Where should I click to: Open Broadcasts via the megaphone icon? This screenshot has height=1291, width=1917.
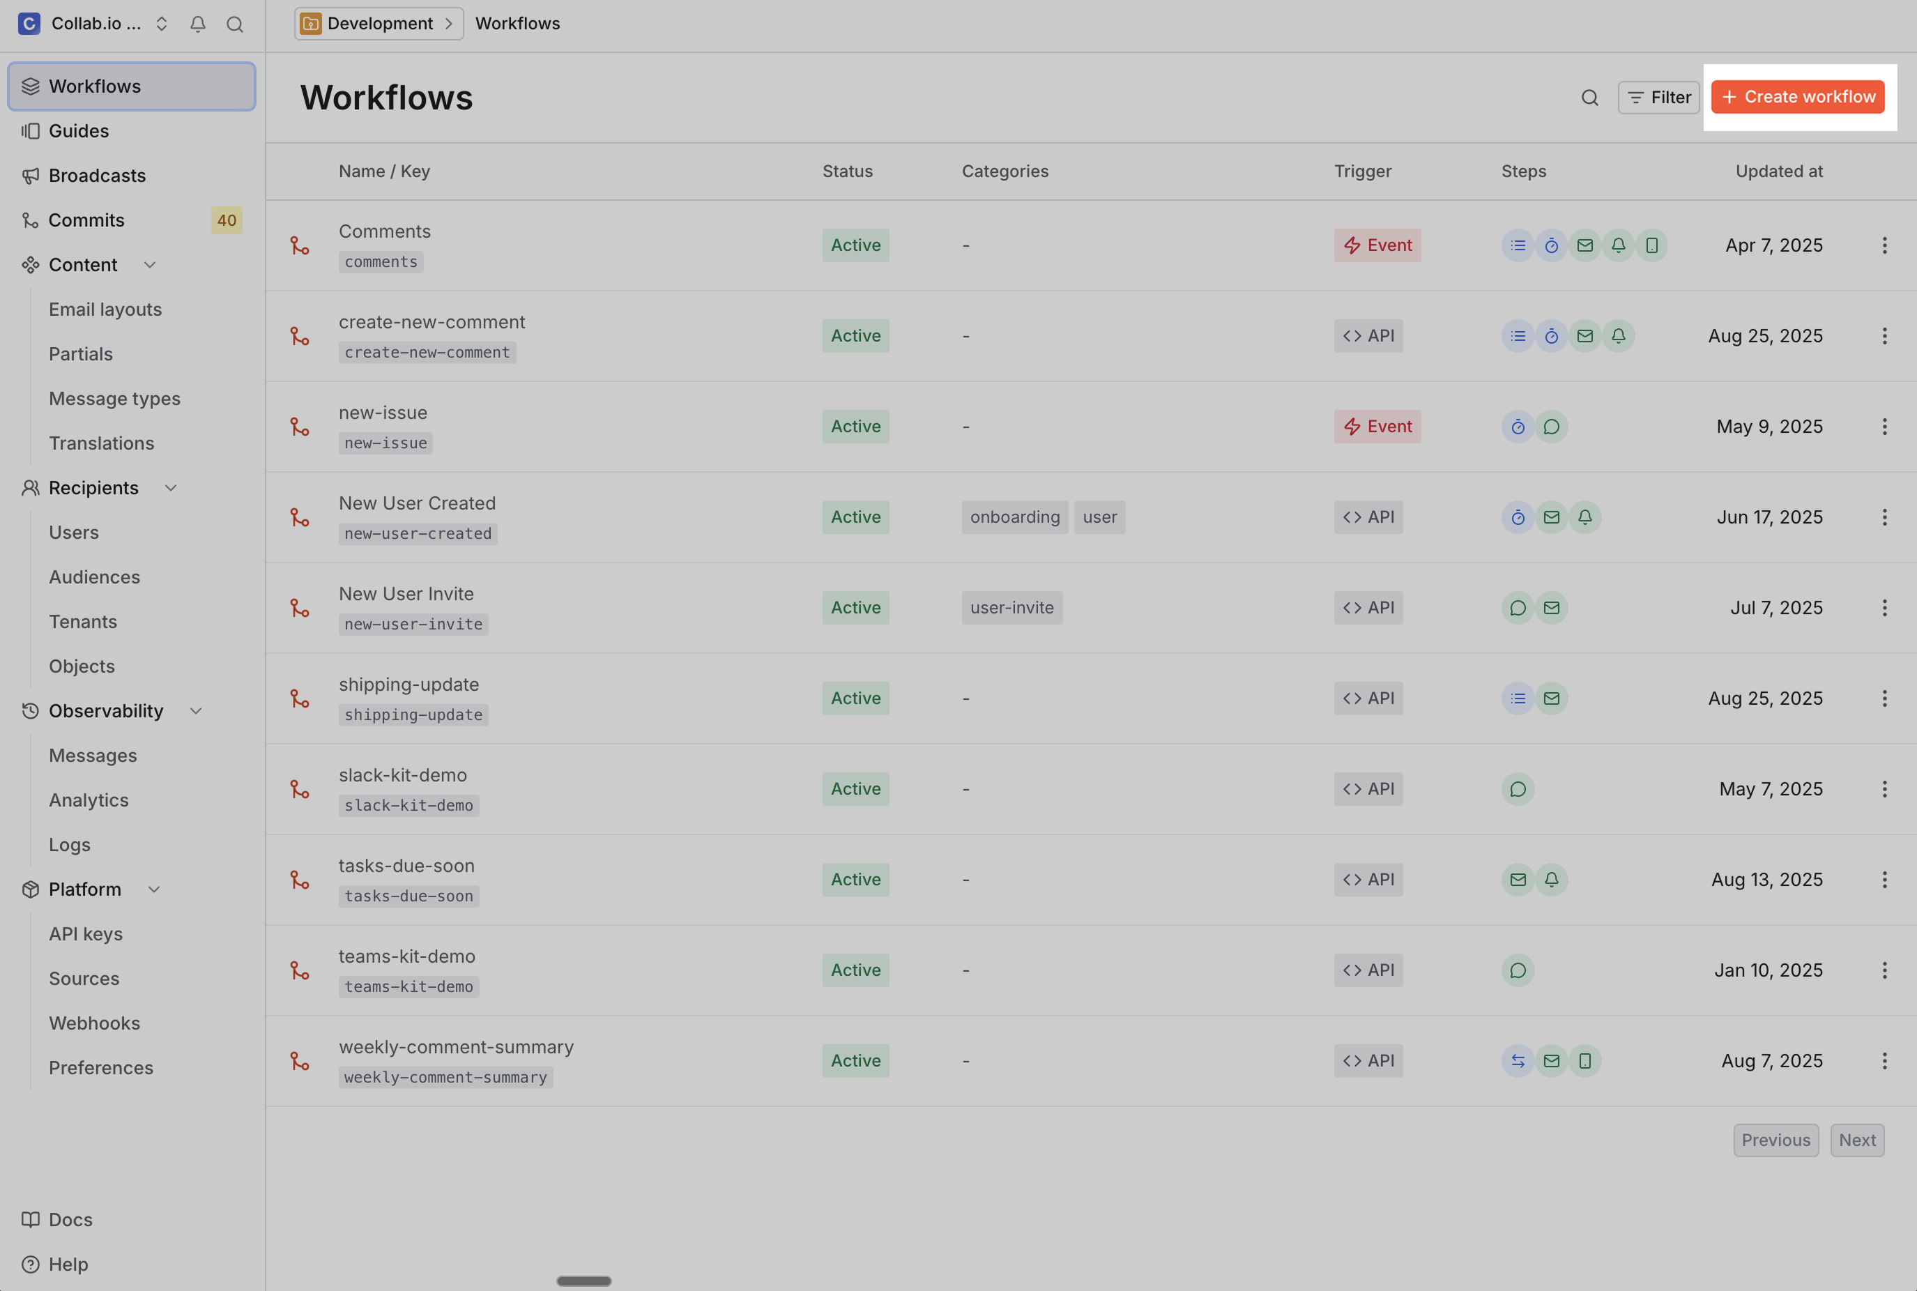point(31,176)
